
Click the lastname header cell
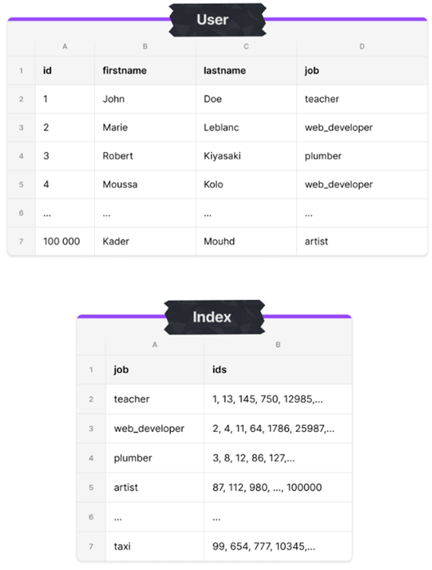(x=246, y=70)
